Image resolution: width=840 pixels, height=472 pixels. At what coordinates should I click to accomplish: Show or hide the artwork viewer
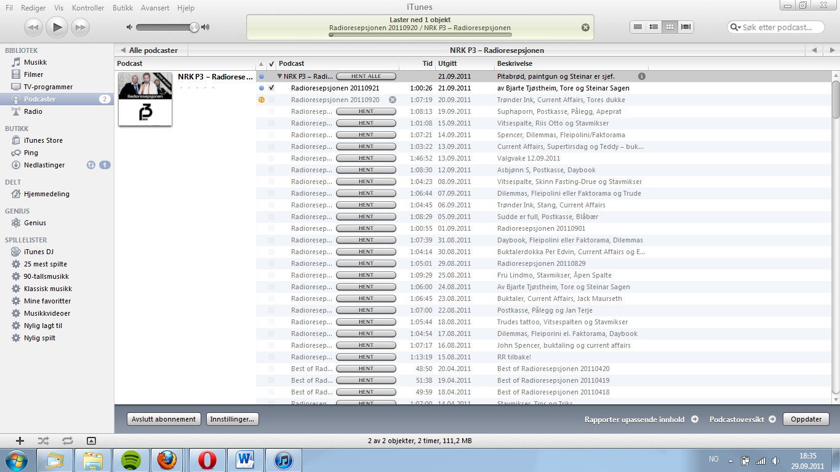tap(91, 441)
